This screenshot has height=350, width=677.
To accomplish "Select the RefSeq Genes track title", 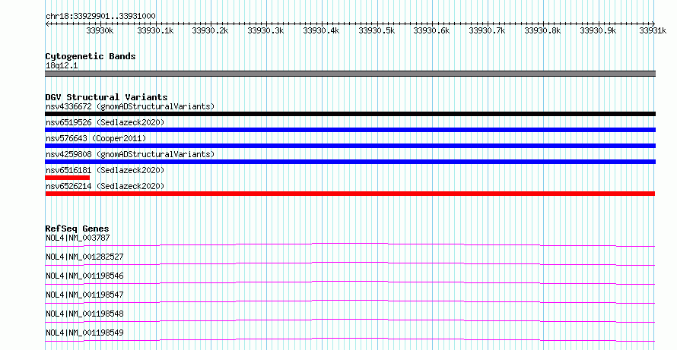I will click(77, 229).
